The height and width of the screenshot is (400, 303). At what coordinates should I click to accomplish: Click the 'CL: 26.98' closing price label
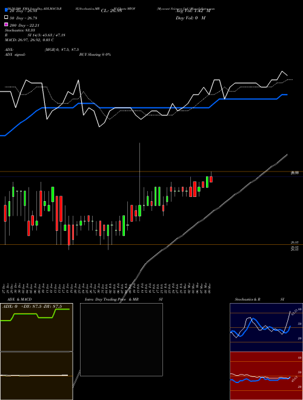coord(112,11)
